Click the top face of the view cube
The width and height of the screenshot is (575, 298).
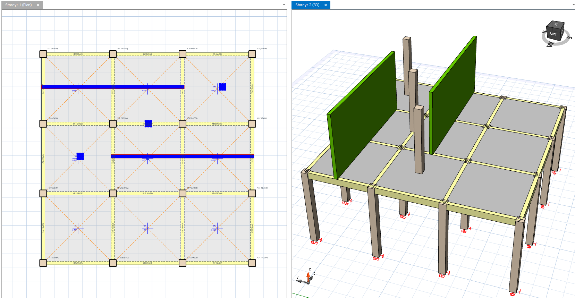pyautogui.click(x=556, y=24)
